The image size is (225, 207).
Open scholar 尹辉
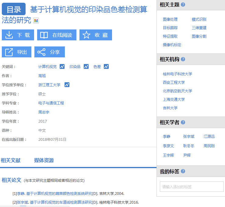click(x=187, y=155)
